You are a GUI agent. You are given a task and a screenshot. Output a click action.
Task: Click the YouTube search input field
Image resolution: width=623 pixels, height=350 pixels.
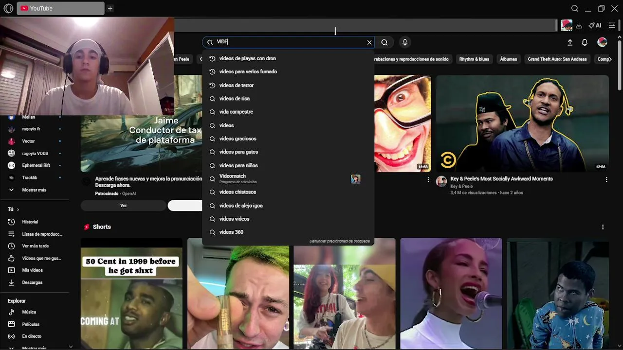[x=288, y=42]
